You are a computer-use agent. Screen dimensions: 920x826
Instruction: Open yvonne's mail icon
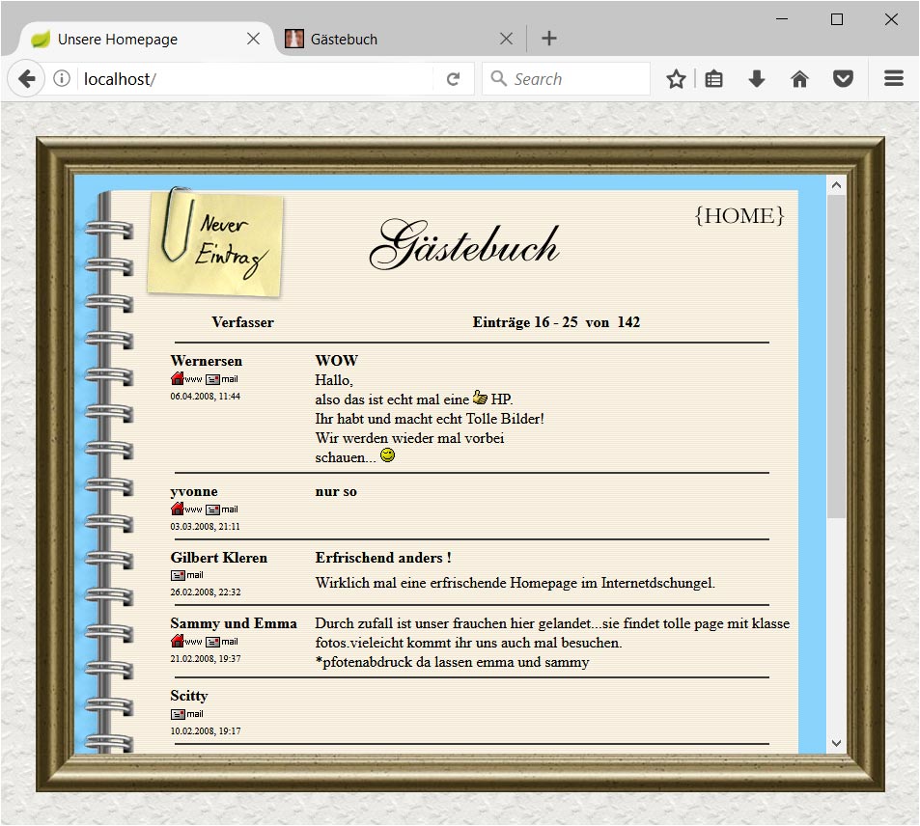[222, 509]
